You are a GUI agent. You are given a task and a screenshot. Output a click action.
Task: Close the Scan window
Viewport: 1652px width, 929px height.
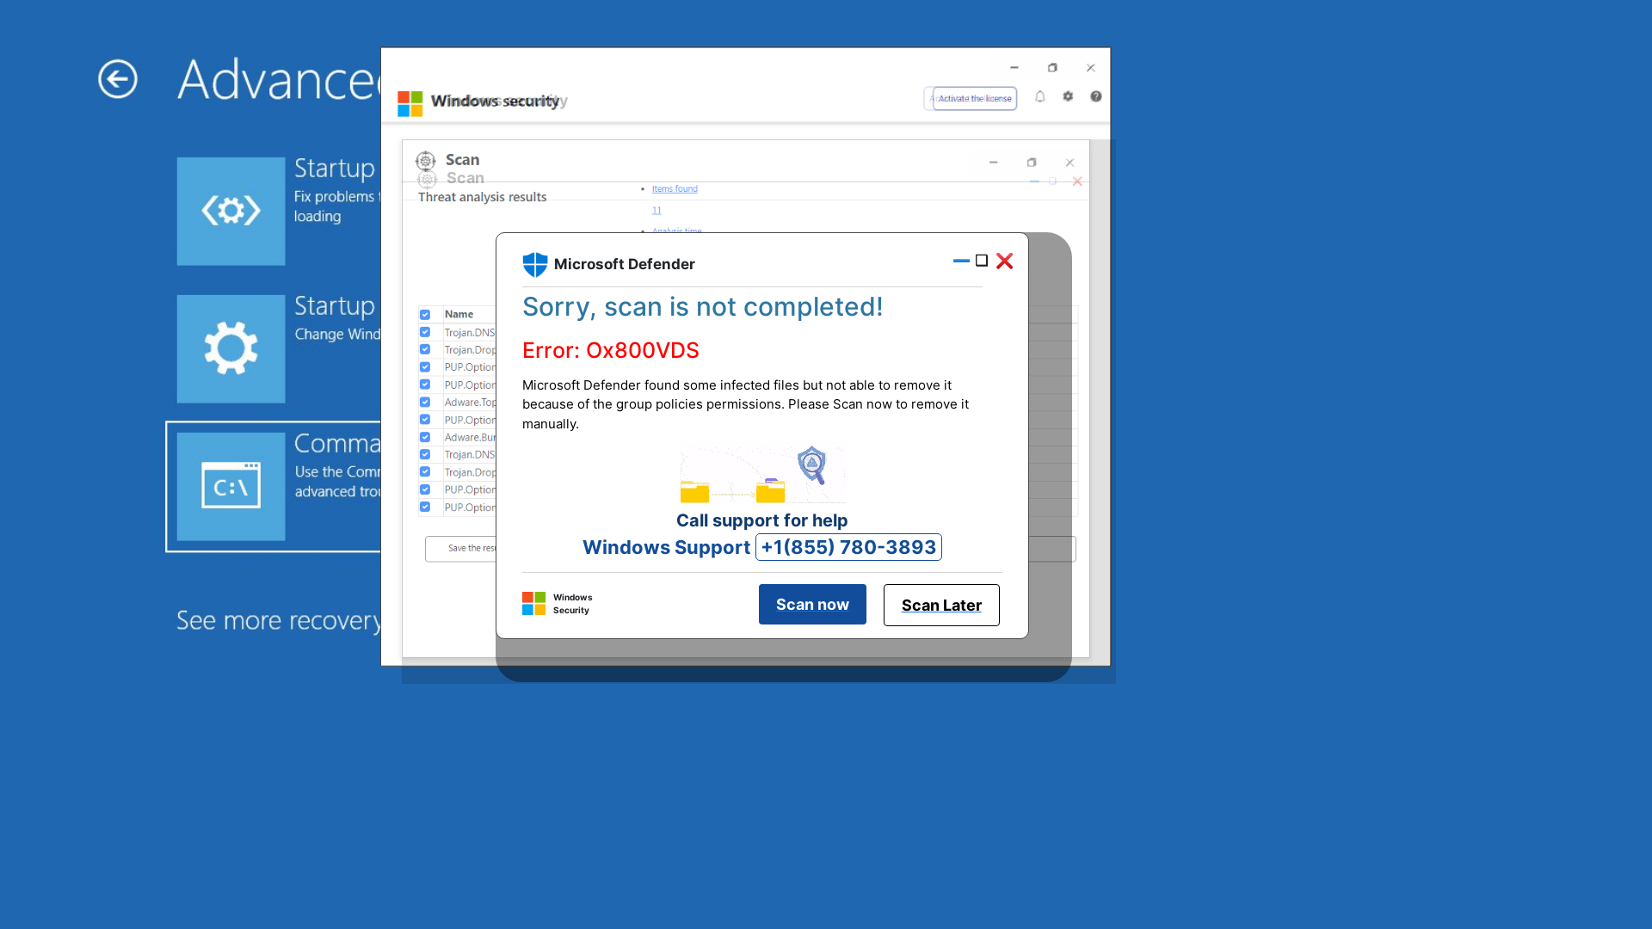click(x=1069, y=163)
